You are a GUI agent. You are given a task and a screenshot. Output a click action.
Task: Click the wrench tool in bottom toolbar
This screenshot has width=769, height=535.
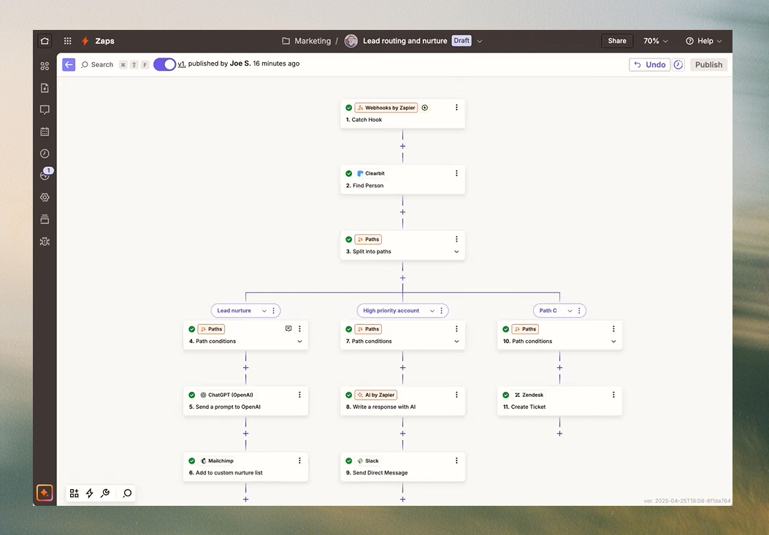click(x=105, y=493)
